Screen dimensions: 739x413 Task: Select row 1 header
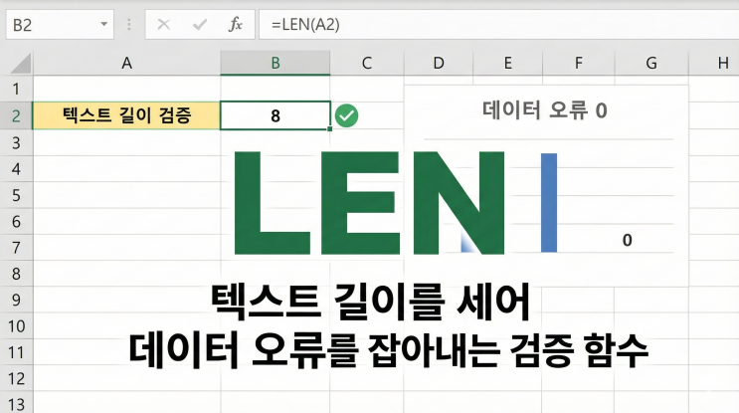pyautogui.click(x=17, y=90)
